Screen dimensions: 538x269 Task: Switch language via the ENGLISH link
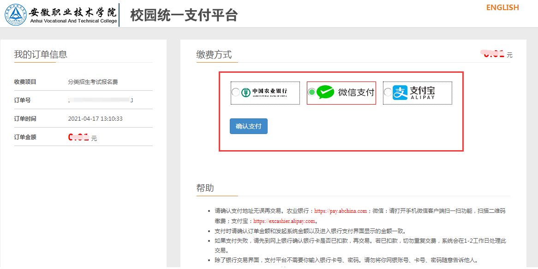[502, 7]
